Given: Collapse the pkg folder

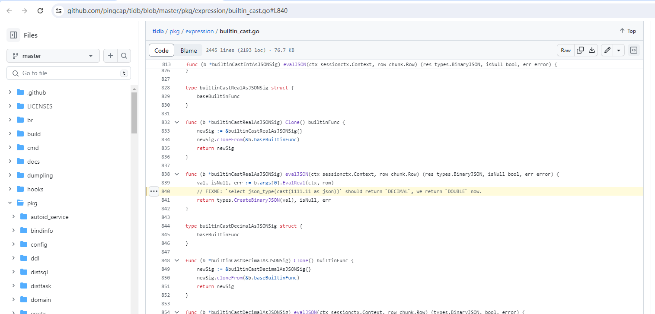Looking at the screenshot, I should point(10,203).
